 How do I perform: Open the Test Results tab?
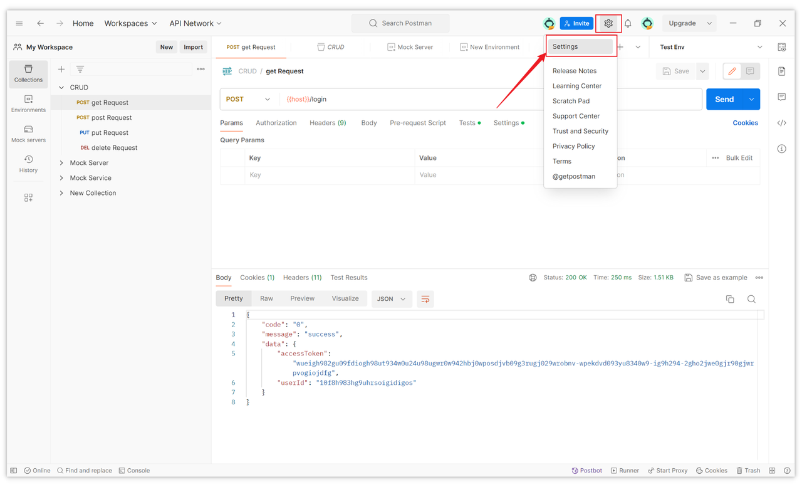349,278
